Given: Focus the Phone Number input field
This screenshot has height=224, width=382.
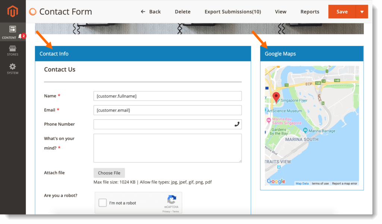Looking at the screenshot, I should tap(167, 124).
